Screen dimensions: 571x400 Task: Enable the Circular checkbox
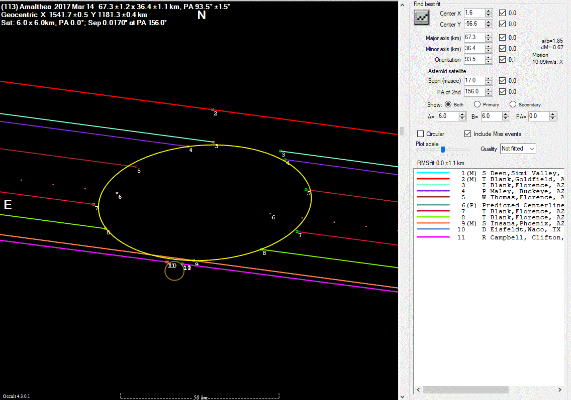tap(421, 134)
